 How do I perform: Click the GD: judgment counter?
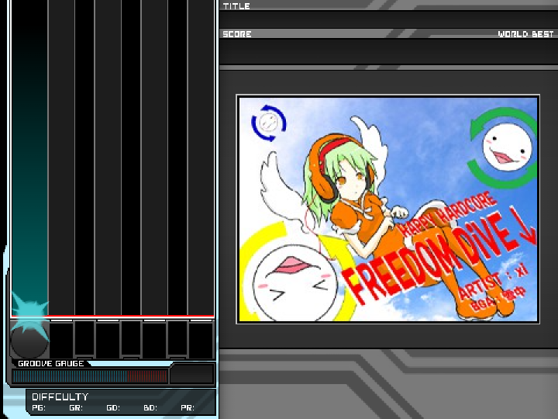[113, 408]
